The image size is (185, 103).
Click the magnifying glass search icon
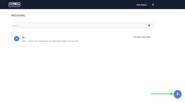pyautogui.click(x=149, y=25)
